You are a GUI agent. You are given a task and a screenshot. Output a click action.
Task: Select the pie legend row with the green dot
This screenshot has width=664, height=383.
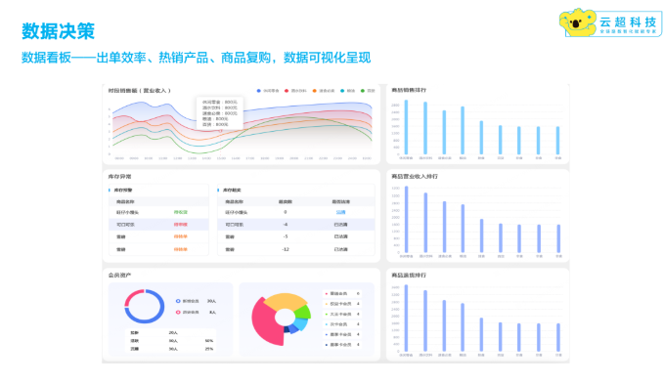pyautogui.click(x=342, y=314)
